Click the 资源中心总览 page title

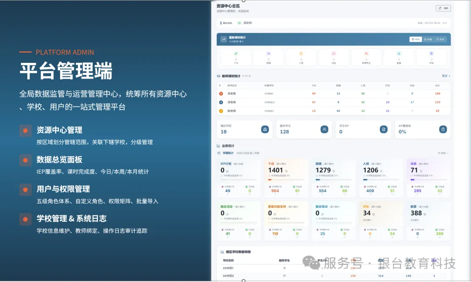click(228, 6)
